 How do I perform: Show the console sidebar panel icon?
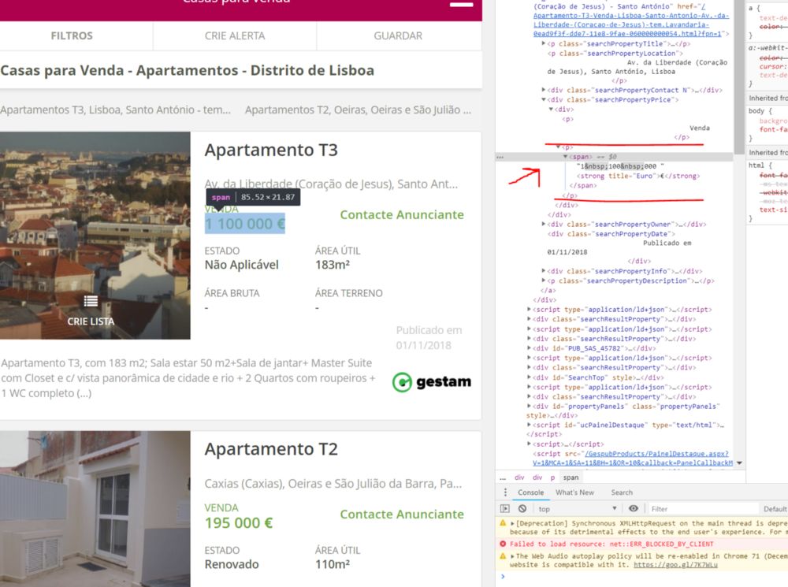point(504,508)
